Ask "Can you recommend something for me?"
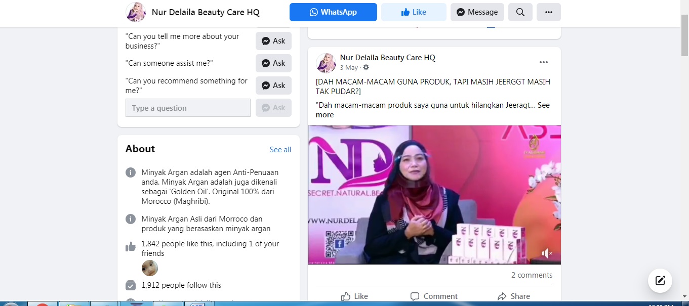Viewport: 689px width, 306px height. click(x=273, y=85)
